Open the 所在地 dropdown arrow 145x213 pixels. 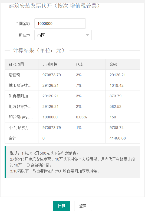(x=87, y=35)
